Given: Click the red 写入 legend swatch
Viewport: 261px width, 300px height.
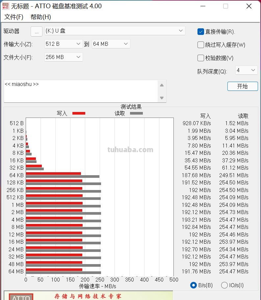Looking at the screenshot, I should [x=79, y=114].
